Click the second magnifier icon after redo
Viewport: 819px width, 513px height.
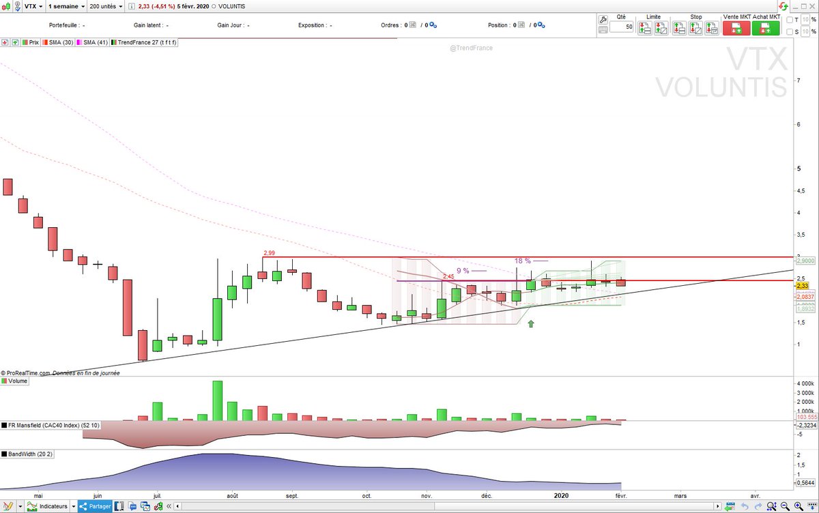click(x=784, y=506)
